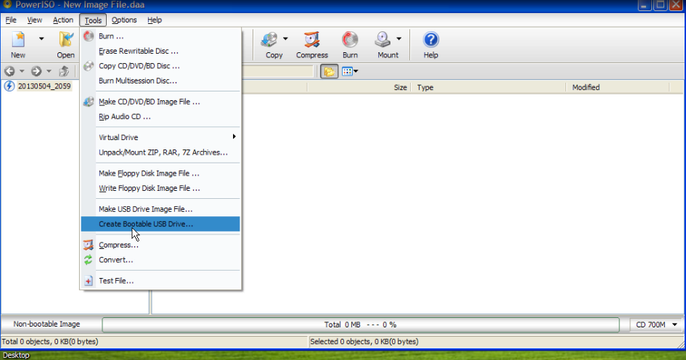The image size is (686, 360).
Task: Open the dropdown arrow beside New
Action: [41, 38]
